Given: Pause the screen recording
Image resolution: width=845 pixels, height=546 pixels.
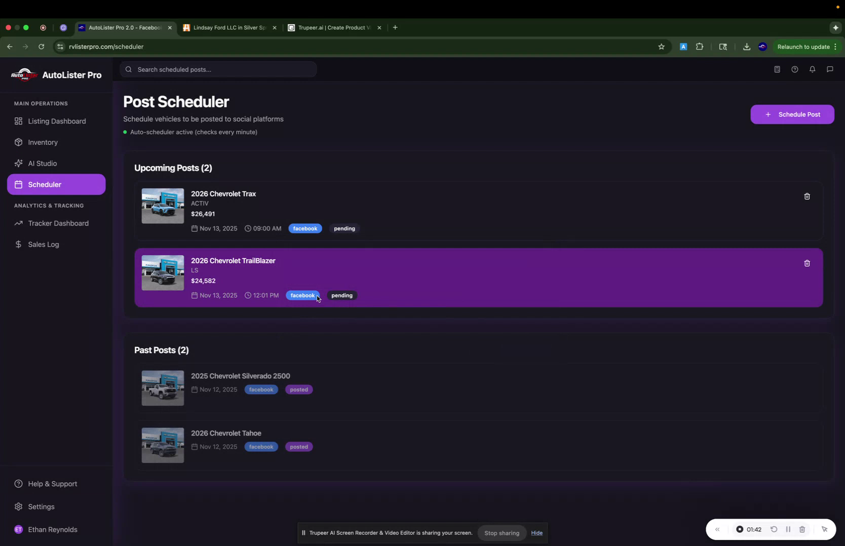Looking at the screenshot, I should tap(788, 529).
